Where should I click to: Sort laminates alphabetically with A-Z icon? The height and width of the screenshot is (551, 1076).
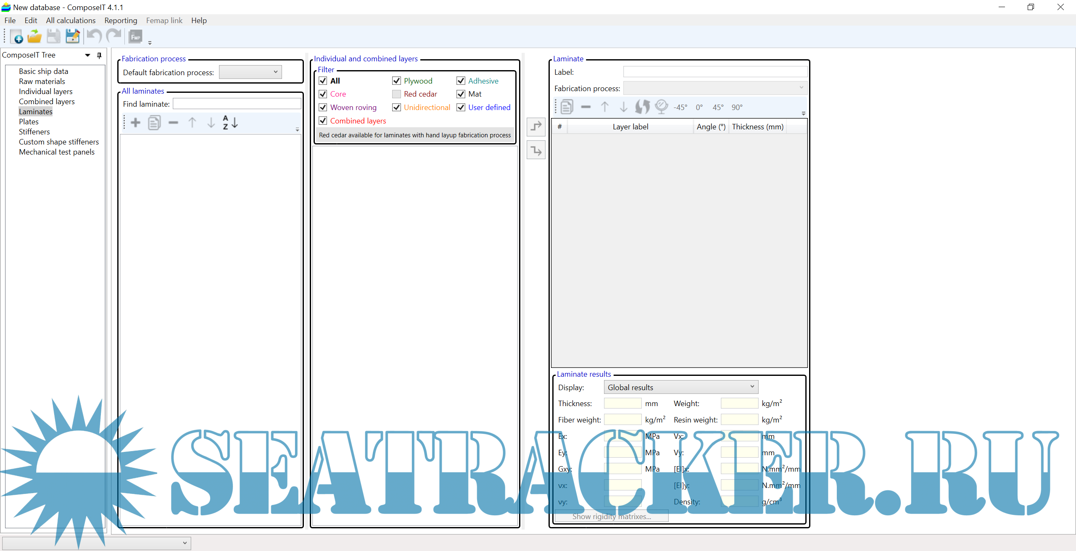pyautogui.click(x=230, y=123)
